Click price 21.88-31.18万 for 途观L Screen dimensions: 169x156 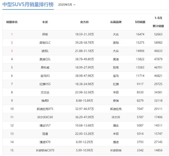(84, 51)
